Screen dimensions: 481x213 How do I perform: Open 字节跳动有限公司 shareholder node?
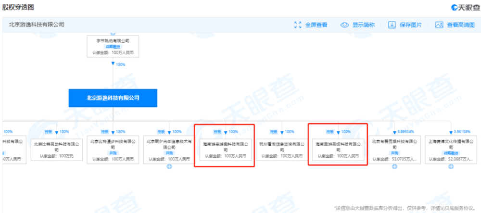tap(113, 46)
